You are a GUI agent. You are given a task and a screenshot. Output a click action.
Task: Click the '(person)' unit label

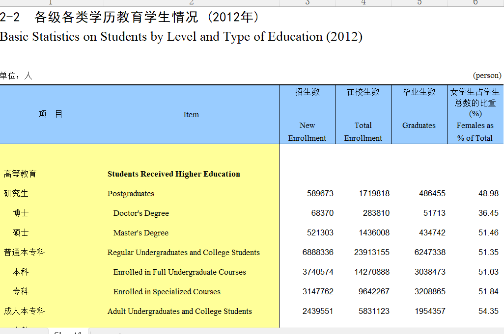click(487, 76)
